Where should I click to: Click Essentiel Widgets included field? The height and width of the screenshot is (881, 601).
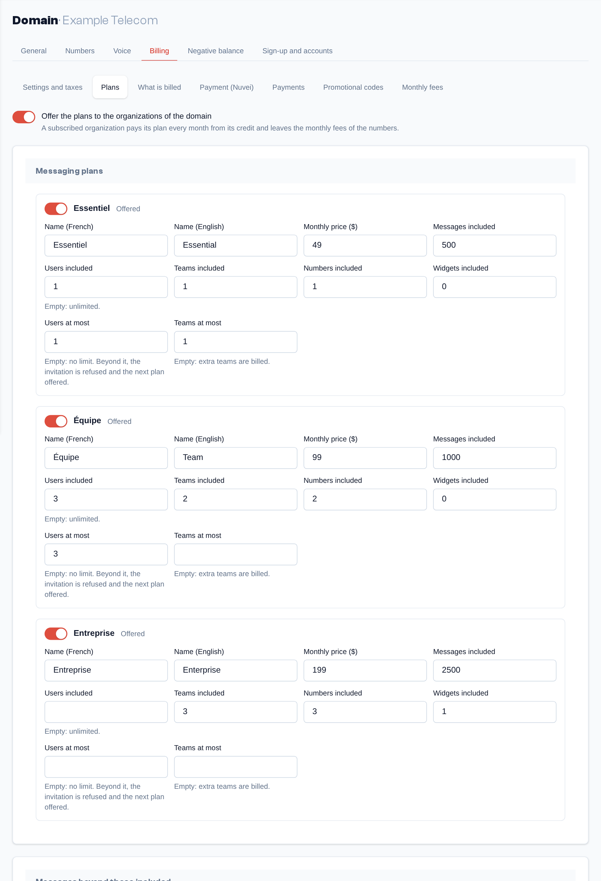pos(495,287)
